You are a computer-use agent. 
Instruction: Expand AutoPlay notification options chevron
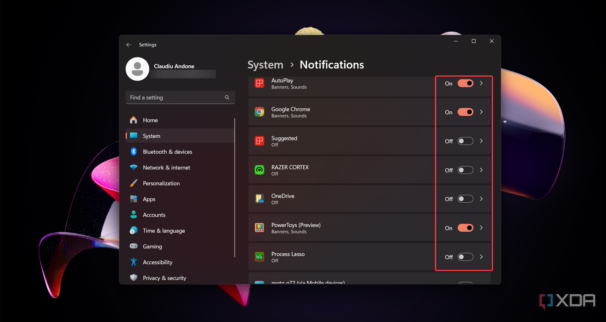click(481, 83)
